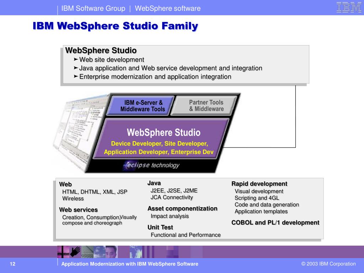
Task: Click the line Creation, Consumption, Visually
Action: 100,217
